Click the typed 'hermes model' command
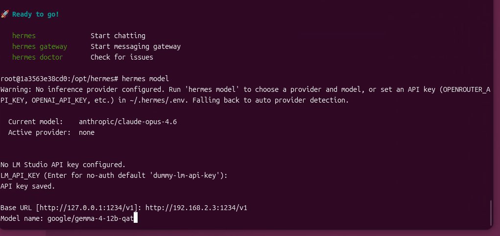 145,79
